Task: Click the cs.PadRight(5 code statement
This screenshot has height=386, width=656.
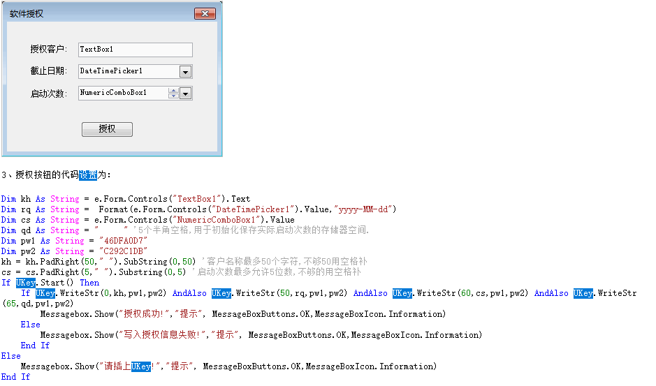Action: pyautogui.click(x=94, y=272)
